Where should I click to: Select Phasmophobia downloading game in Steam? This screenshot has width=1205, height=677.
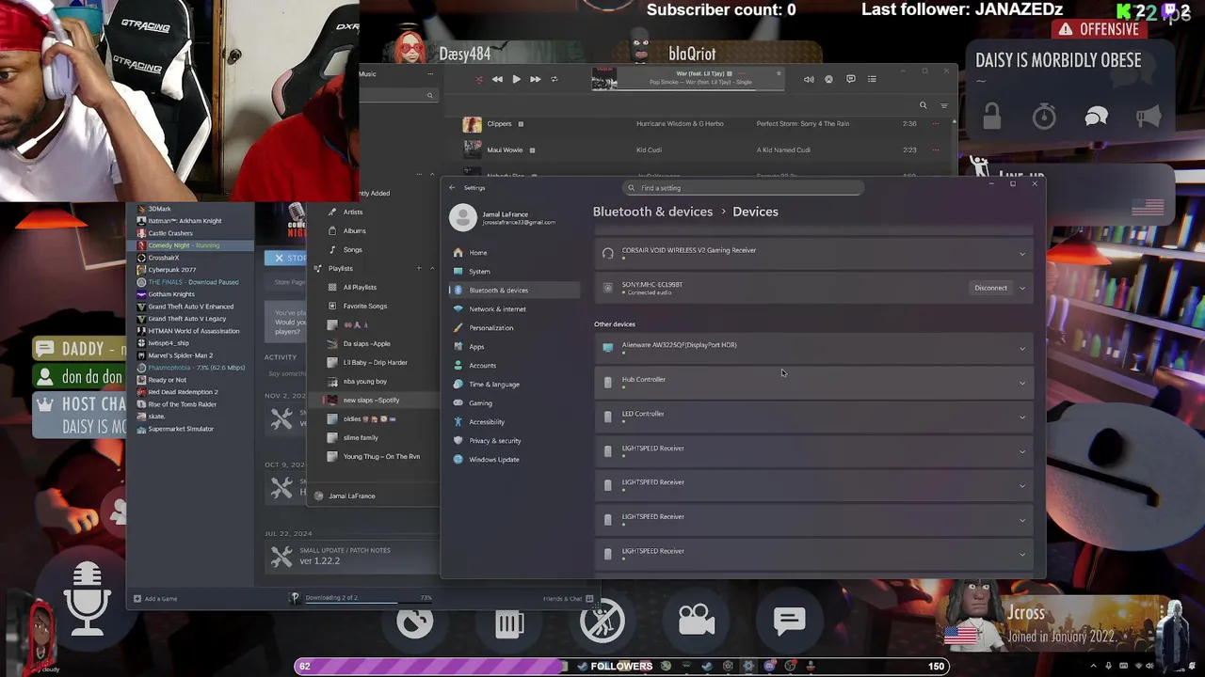pyautogui.click(x=196, y=367)
